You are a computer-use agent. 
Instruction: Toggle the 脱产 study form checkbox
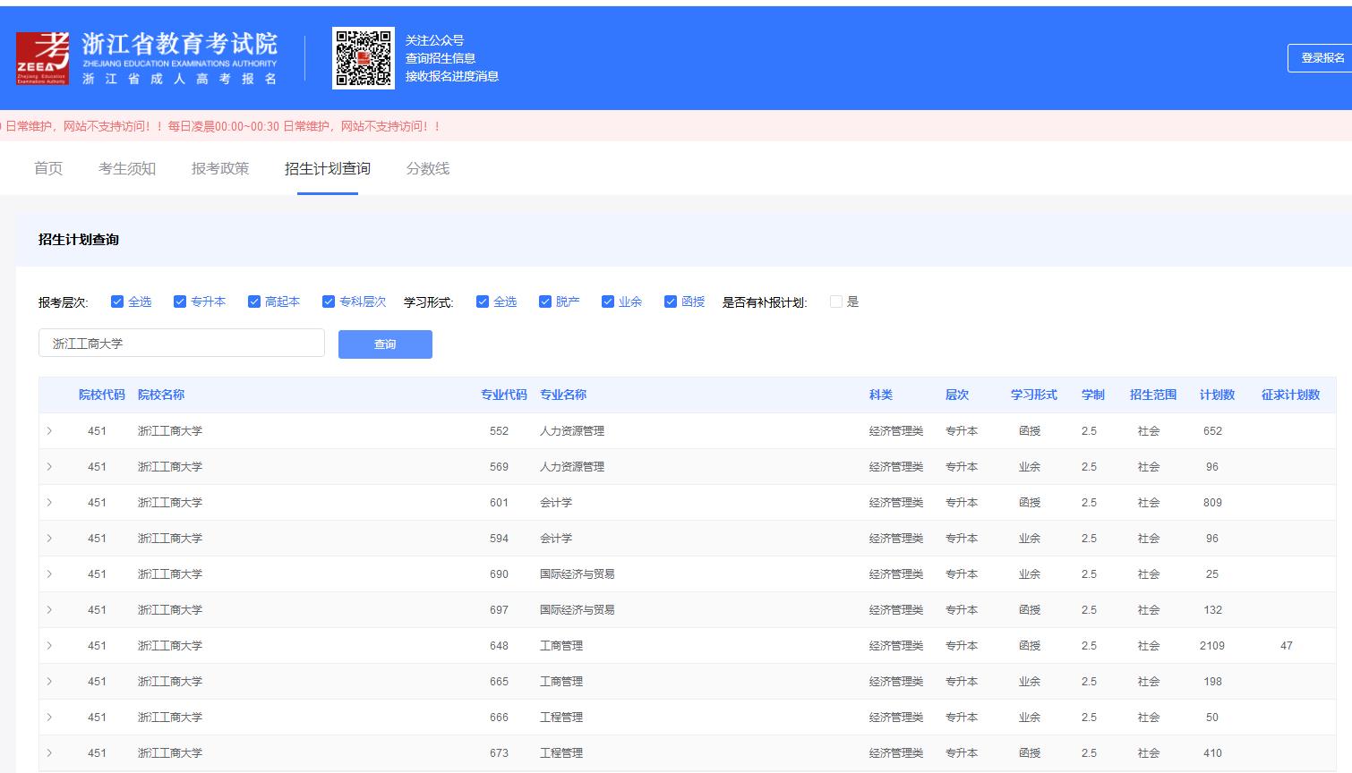click(545, 302)
